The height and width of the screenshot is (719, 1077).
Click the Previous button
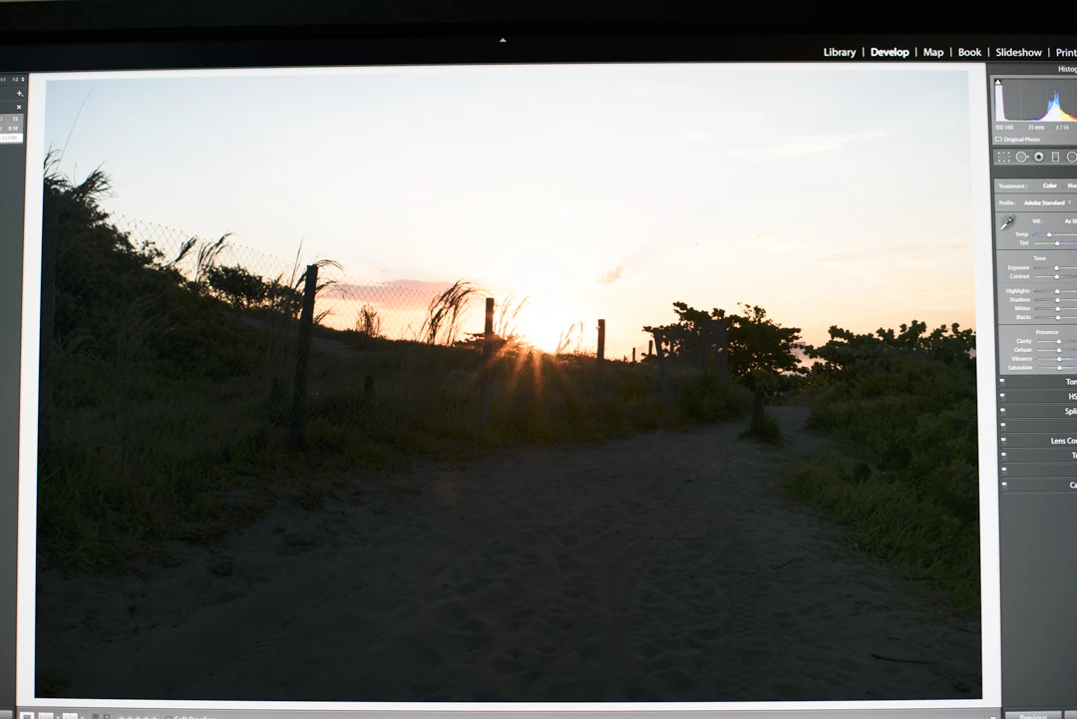point(1033,716)
